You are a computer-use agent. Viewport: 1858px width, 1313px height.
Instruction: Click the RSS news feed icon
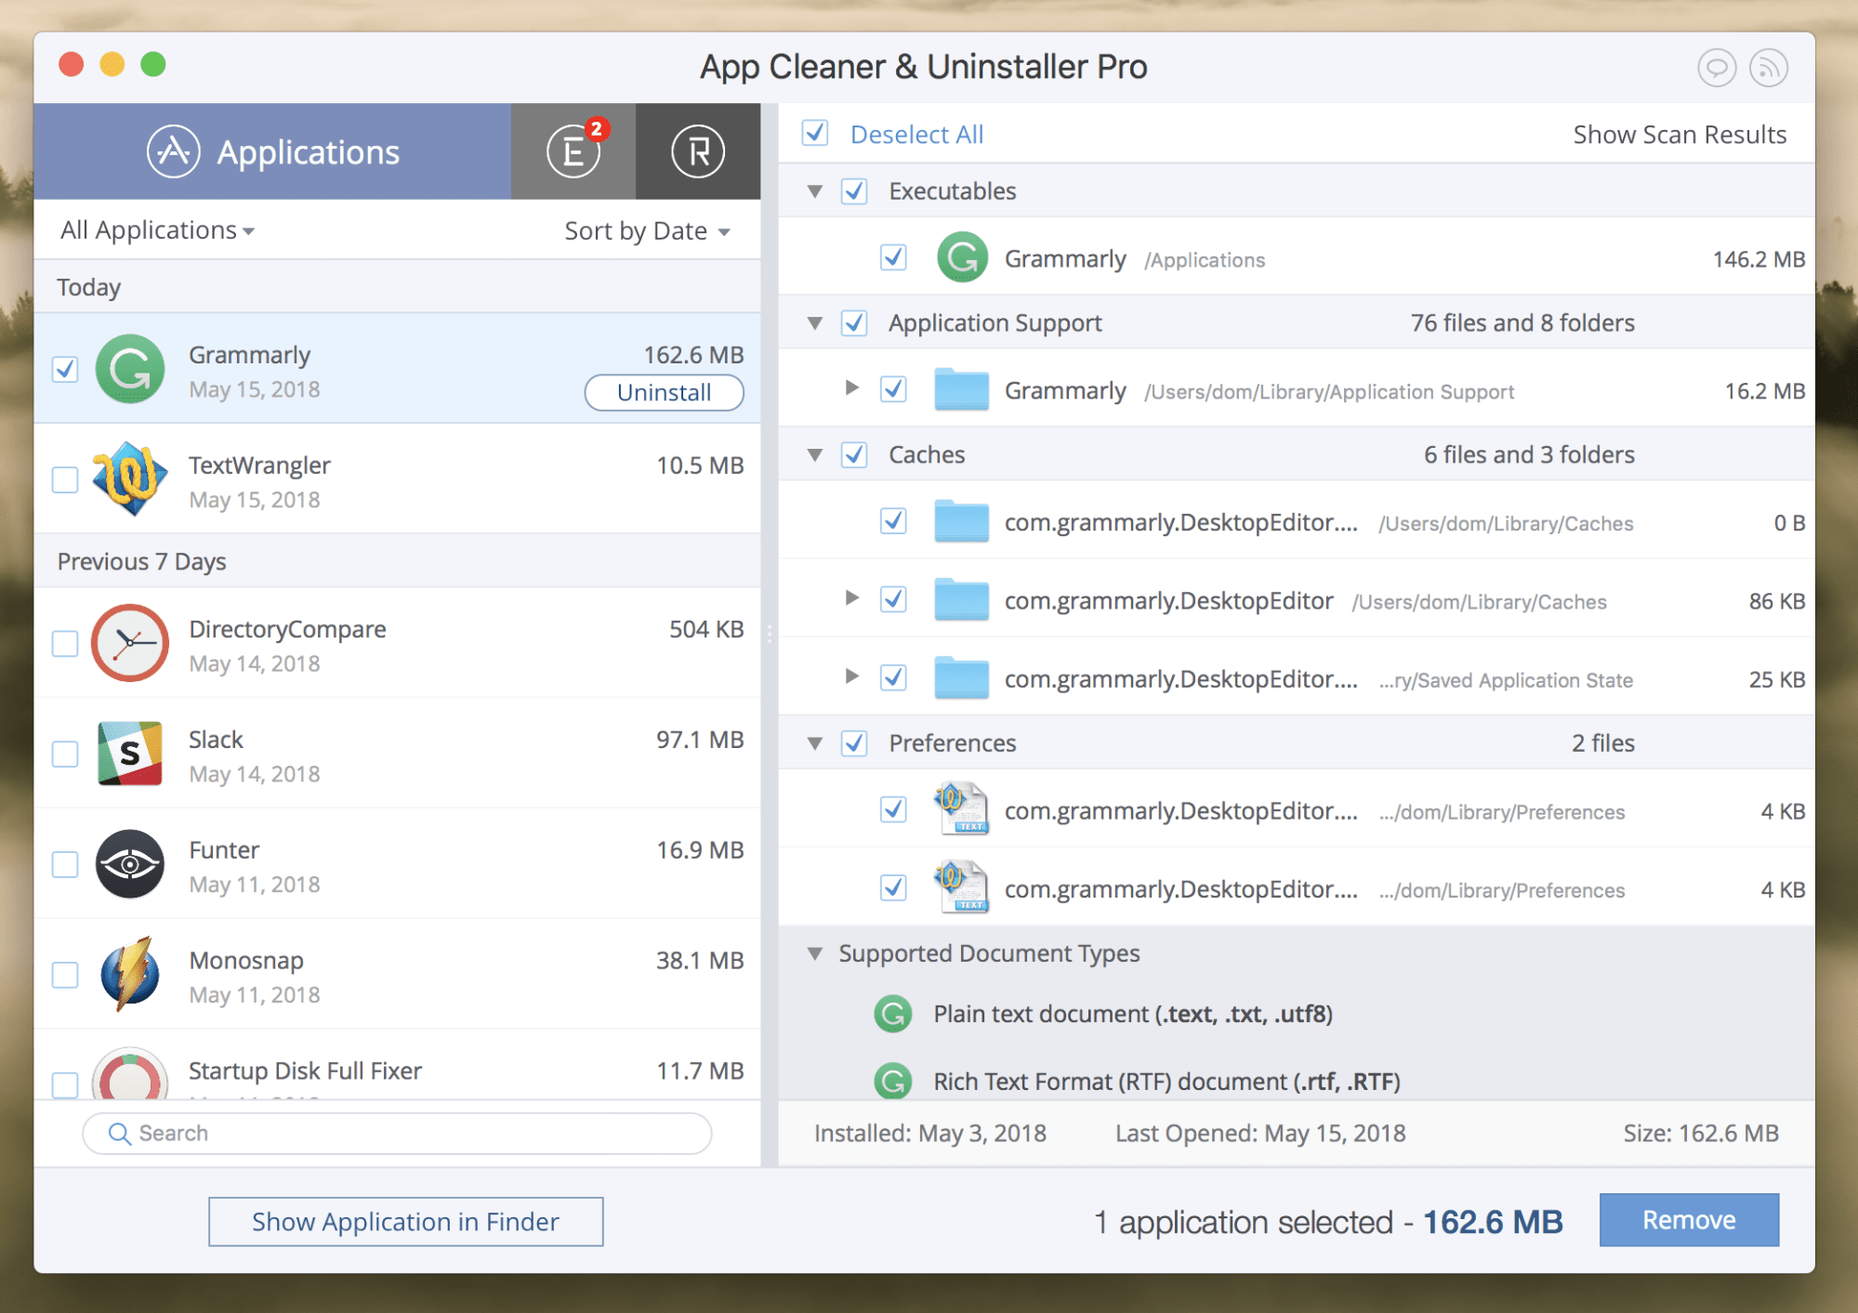[x=1768, y=68]
